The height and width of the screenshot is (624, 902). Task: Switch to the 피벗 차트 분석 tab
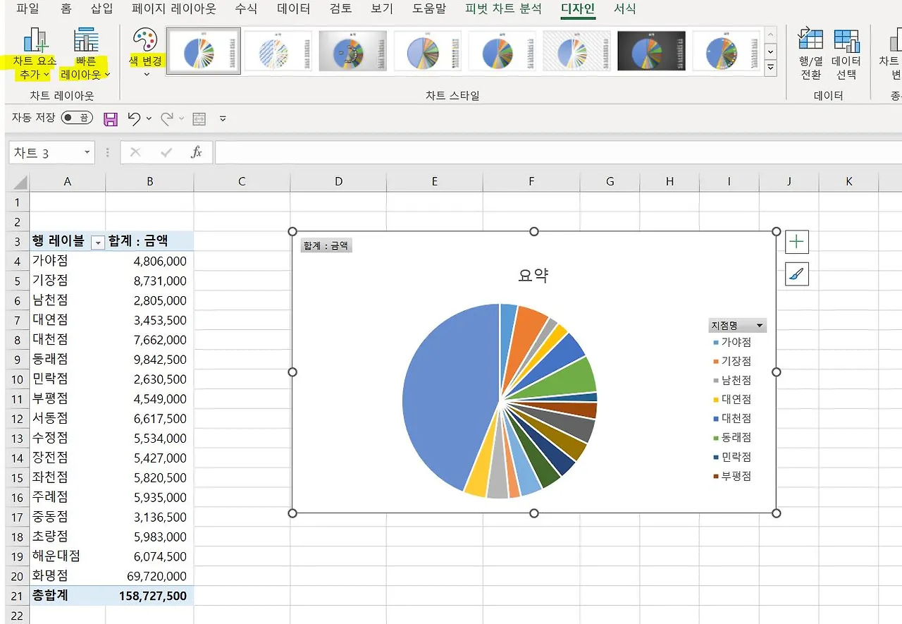click(x=504, y=9)
